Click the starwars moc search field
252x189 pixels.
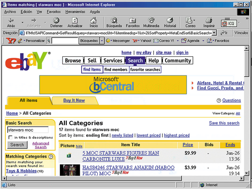27,130
